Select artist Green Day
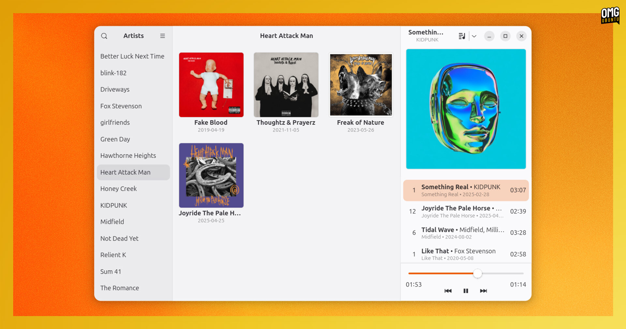The height and width of the screenshot is (329, 626). click(x=133, y=139)
